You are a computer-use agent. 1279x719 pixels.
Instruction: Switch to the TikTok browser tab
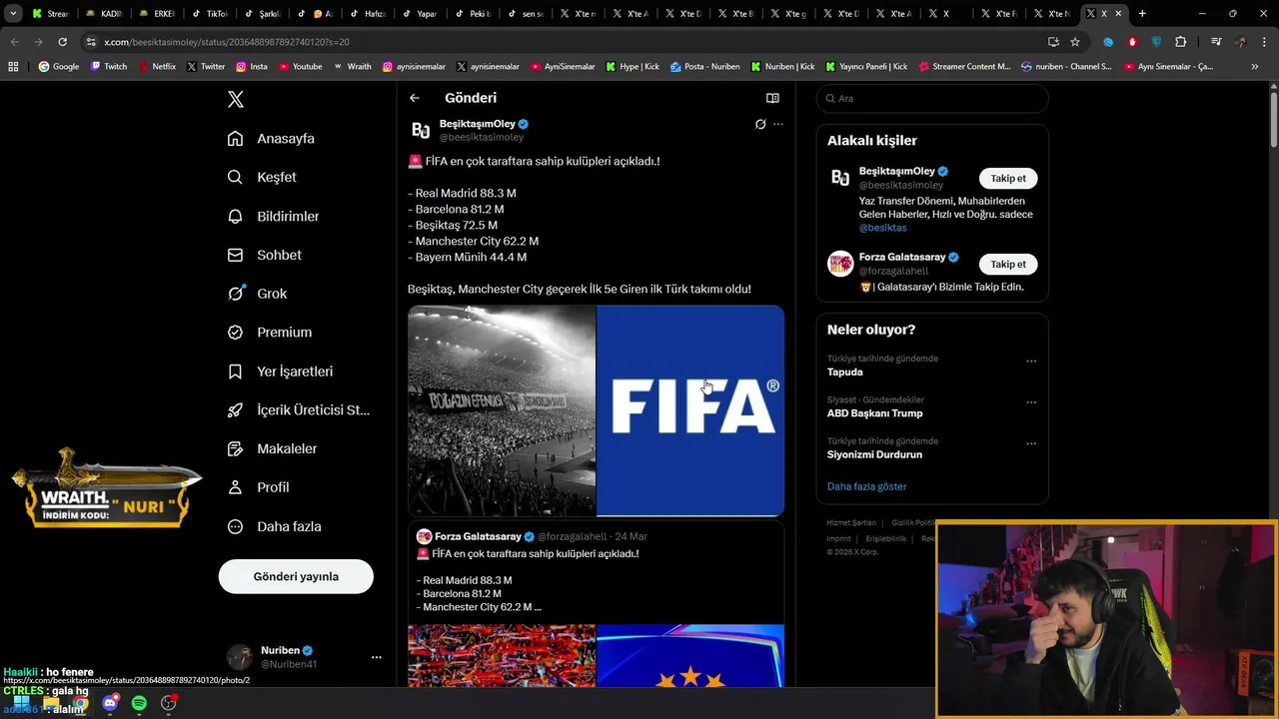pos(210,14)
